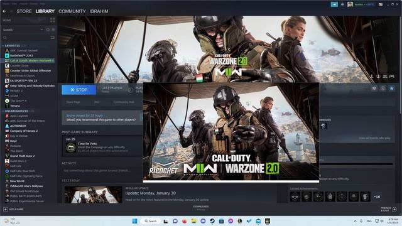This screenshot has height=226, width=402.
Task: Open Update: Monday, January 30 link
Action: (x=151, y=193)
